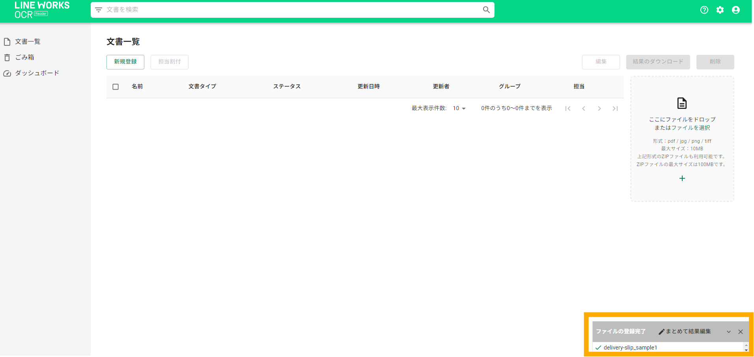
Task: Click the またはファイルを選択 link text
Action: (682, 128)
